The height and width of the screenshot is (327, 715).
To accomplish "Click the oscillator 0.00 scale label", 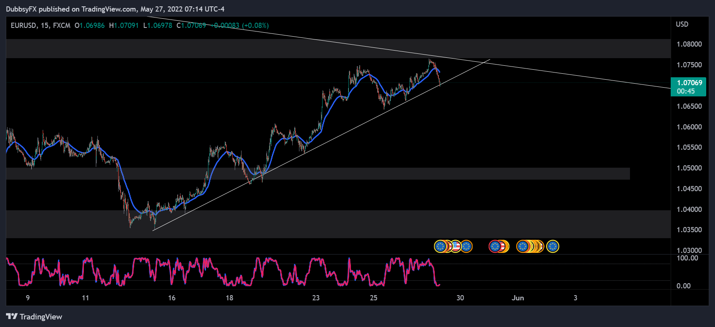I will click(683, 286).
